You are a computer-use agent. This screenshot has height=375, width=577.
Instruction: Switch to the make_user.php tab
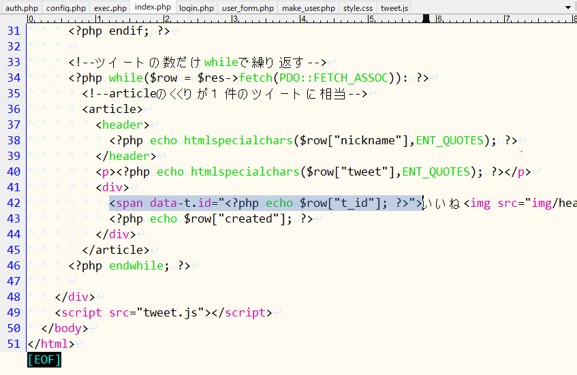pos(309,7)
